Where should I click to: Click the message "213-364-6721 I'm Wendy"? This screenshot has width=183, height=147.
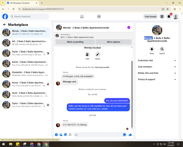75,125
